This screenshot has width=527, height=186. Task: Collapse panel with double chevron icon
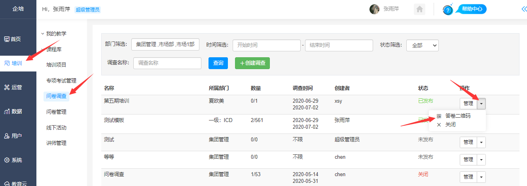pos(523,9)
